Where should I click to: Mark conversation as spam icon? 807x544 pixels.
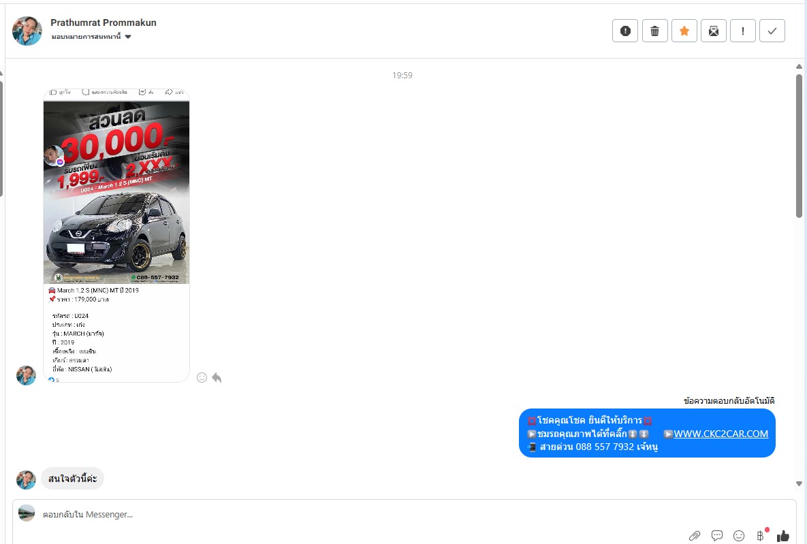(x=625, y=31)
